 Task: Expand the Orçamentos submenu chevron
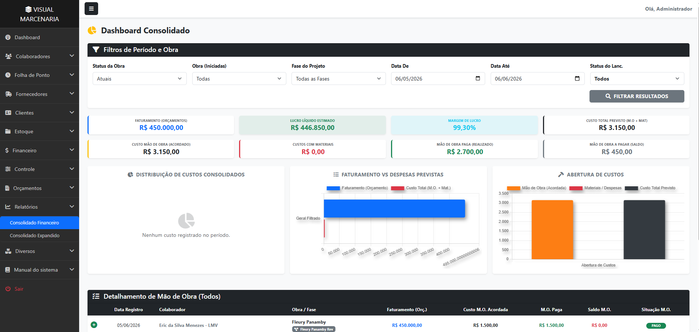(x=72, y=188)
